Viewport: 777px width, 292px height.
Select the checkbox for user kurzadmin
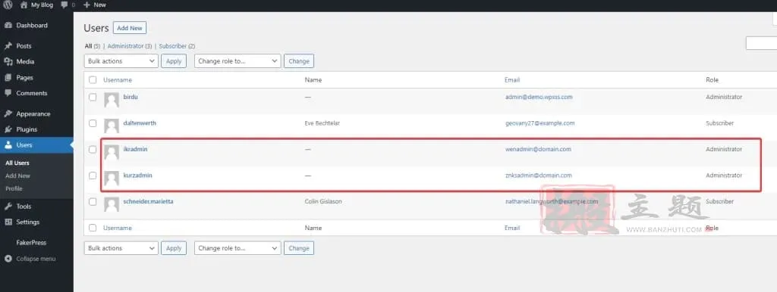[93, 176]
